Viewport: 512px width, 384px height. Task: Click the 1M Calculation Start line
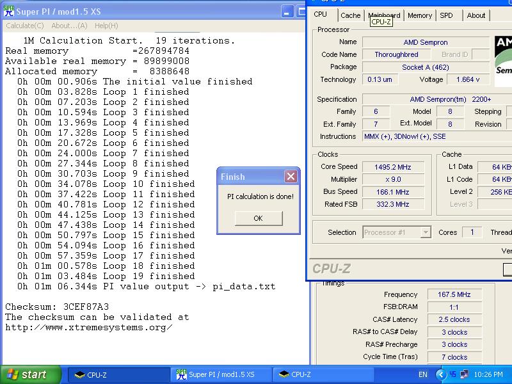(x=129, y=40)
